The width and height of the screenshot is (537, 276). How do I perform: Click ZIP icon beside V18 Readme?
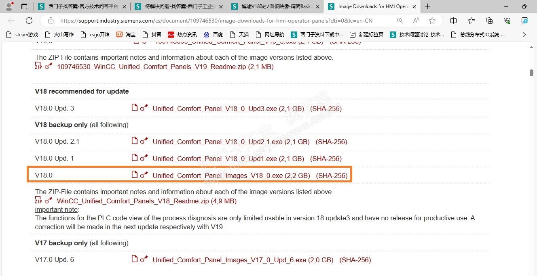click(38, 200)
